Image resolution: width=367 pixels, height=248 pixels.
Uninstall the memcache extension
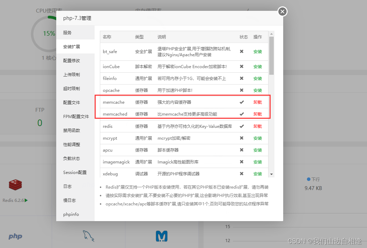(258, 102)
